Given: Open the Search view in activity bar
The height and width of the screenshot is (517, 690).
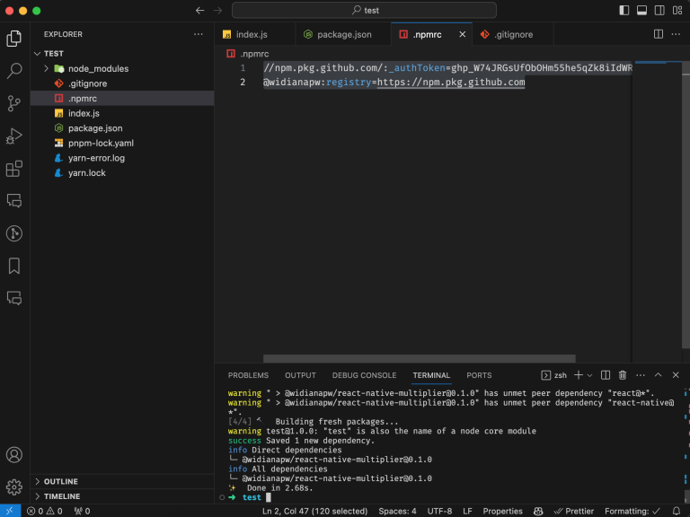Looking at the screenshot, I should [14, 71].
